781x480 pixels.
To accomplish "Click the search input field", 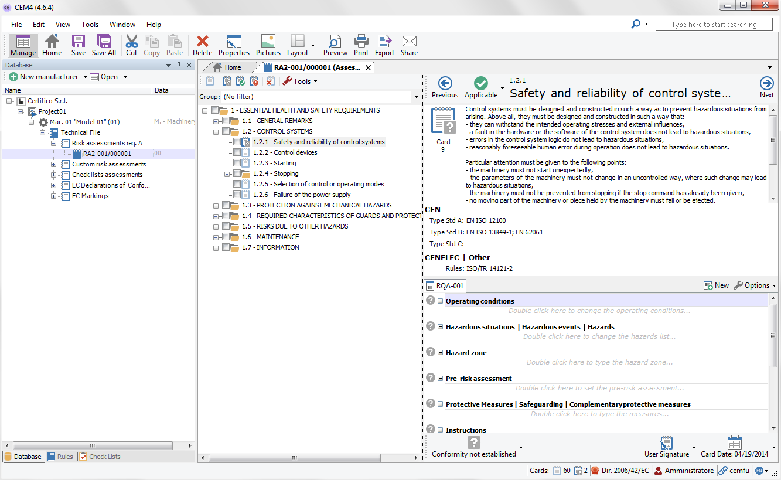I will 714,25.
